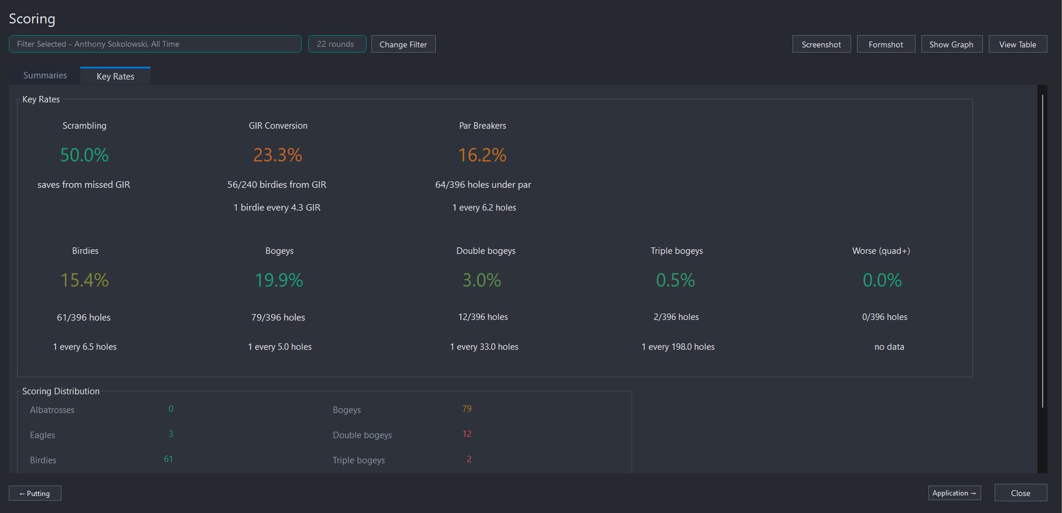Click the '1 every 33.0 holes' text
The image size is (1062, 513).
click(484, 347)
